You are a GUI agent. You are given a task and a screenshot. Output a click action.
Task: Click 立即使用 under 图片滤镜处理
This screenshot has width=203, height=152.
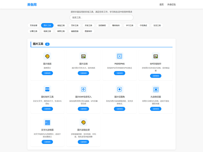click(x=84, y=142)
